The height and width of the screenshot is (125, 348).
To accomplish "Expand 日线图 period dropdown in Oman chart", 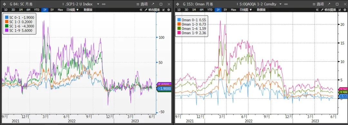I will (246, 10).
